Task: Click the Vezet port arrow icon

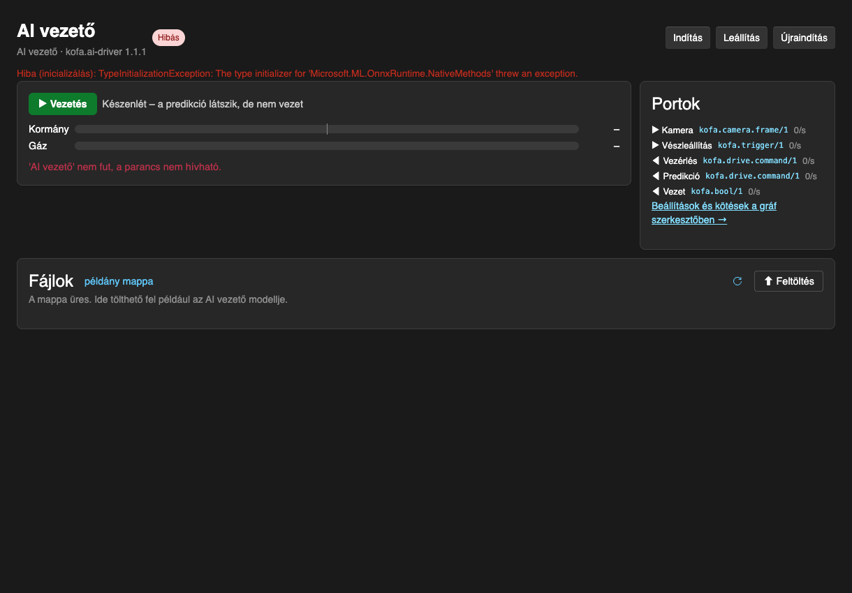Action: tap(656, 191)
